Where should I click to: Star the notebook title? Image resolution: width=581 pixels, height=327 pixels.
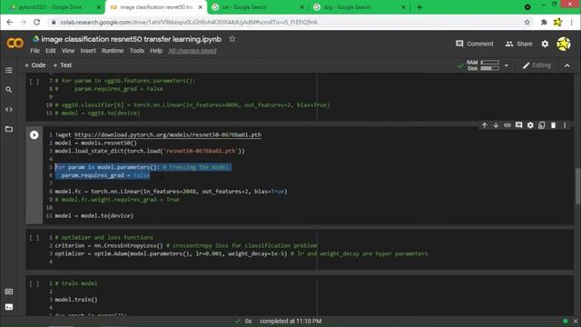(x=232, y=39)
